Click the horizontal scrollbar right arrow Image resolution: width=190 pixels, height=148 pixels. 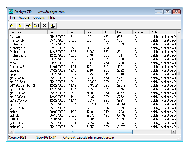(x=174, y=132)
